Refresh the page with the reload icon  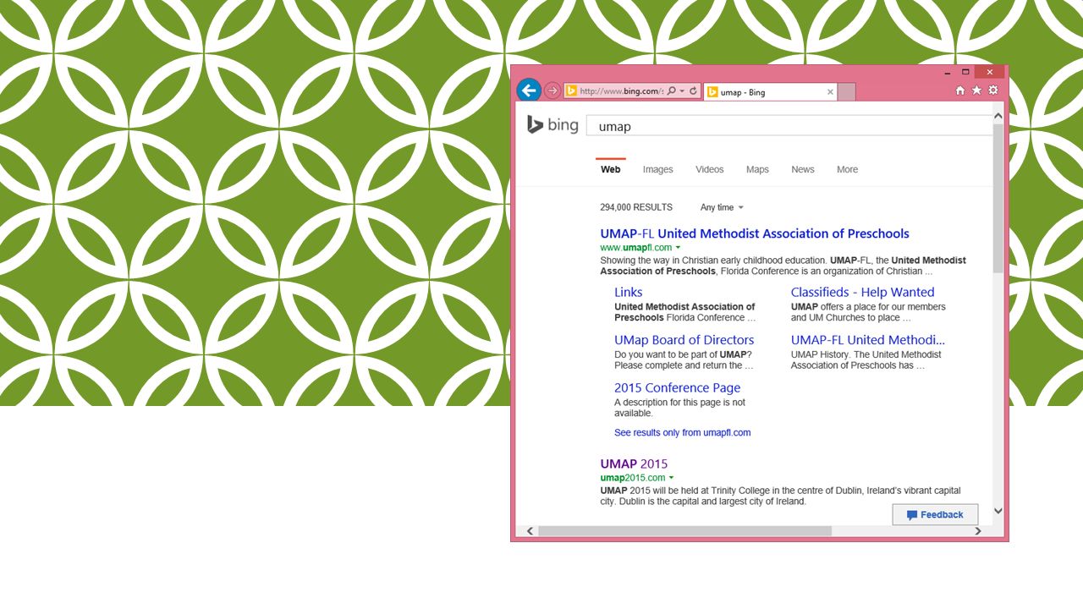694,91
